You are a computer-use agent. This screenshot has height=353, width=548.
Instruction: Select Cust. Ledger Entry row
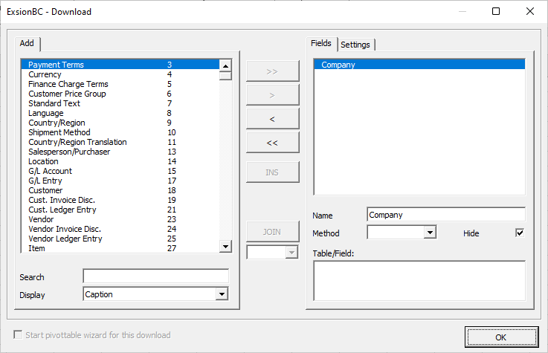click(120, 210)
